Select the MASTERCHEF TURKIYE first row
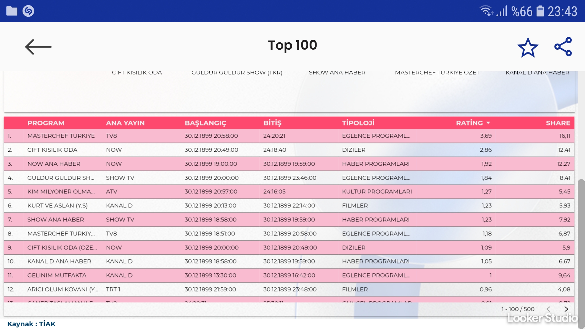This screenshot has width=585, height=329. pyautogui.click(x=61, y=136)
